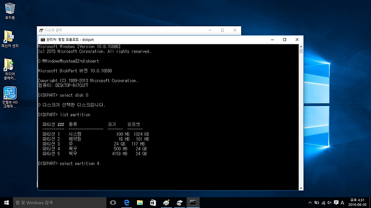Click the 파티션 4 복구 500 MB row

point(95,149)
